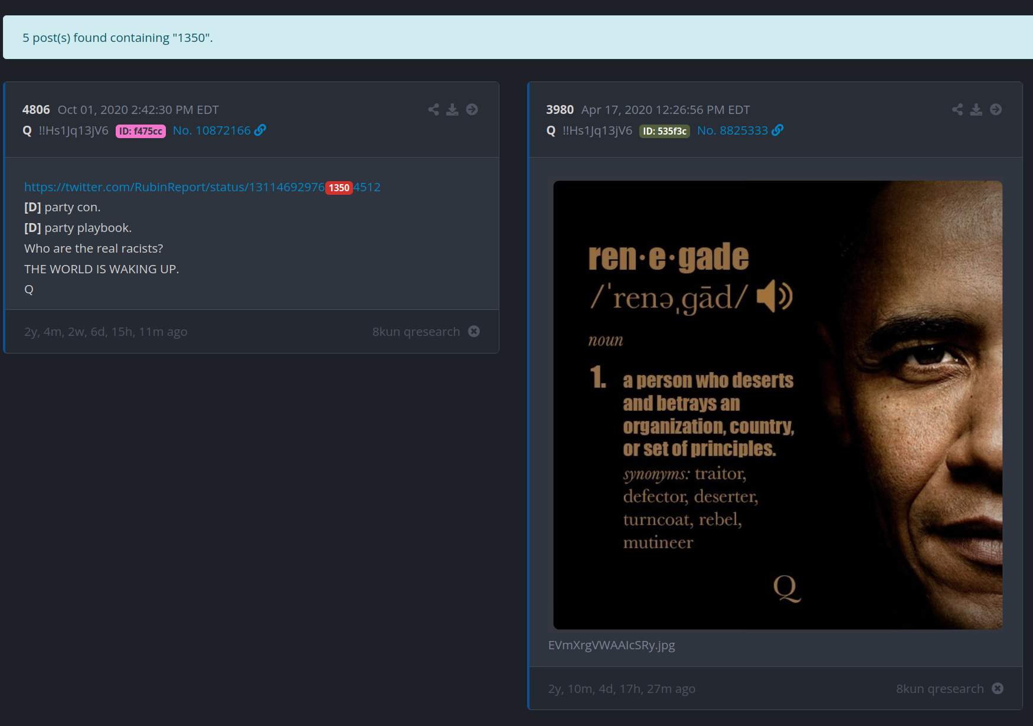The image size is (1033, 726).
Task: Click 'Who are the real racists?' line
Action: pyautogui.click(x=93, y=248)
